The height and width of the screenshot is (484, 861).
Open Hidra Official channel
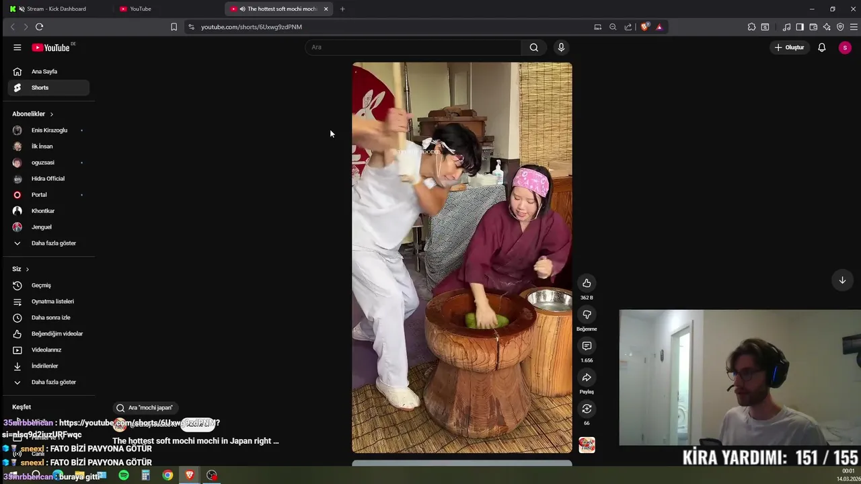[48, 179]
